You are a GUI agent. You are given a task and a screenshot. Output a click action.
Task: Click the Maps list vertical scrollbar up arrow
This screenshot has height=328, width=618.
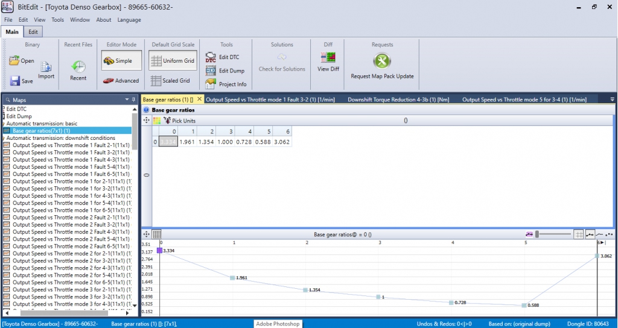pos(135,109)
